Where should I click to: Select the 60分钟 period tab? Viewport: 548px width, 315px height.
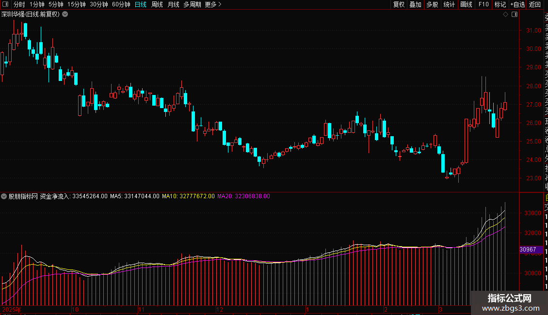click(x=121, y=4)
